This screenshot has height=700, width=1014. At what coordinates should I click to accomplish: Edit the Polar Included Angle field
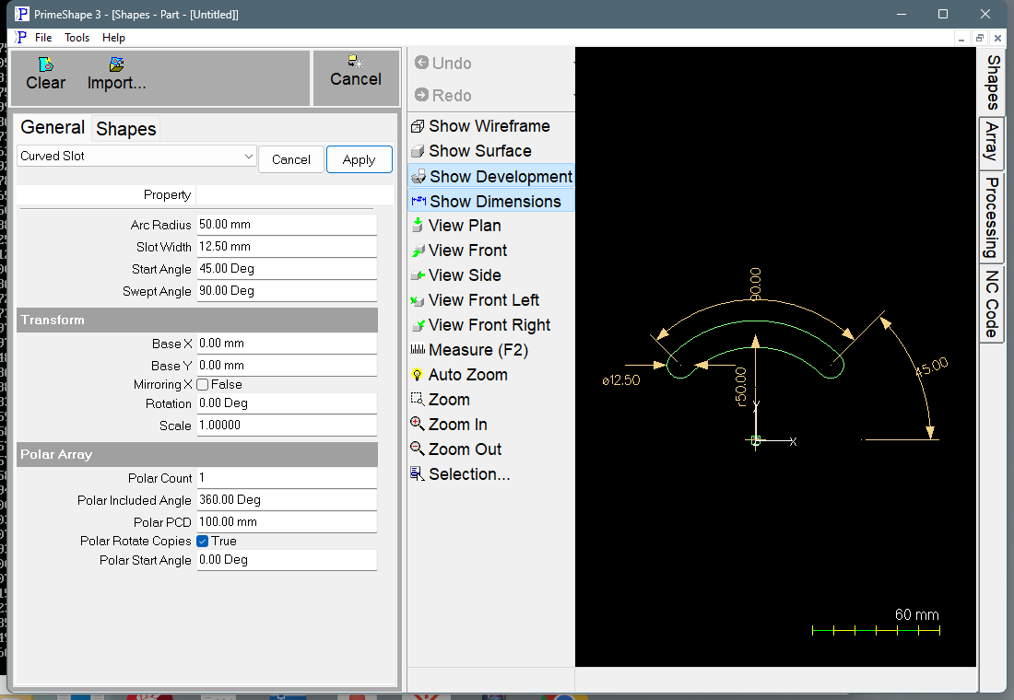[x=287, y=499]
